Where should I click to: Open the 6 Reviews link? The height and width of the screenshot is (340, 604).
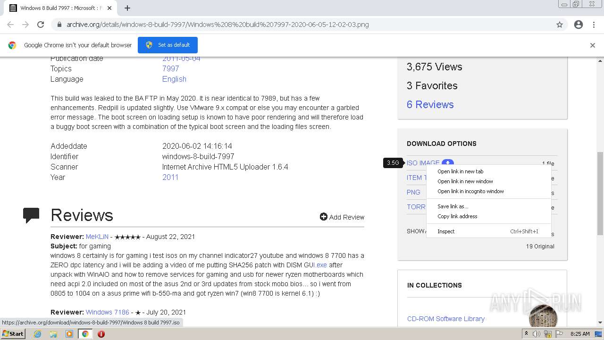point(430,104)
